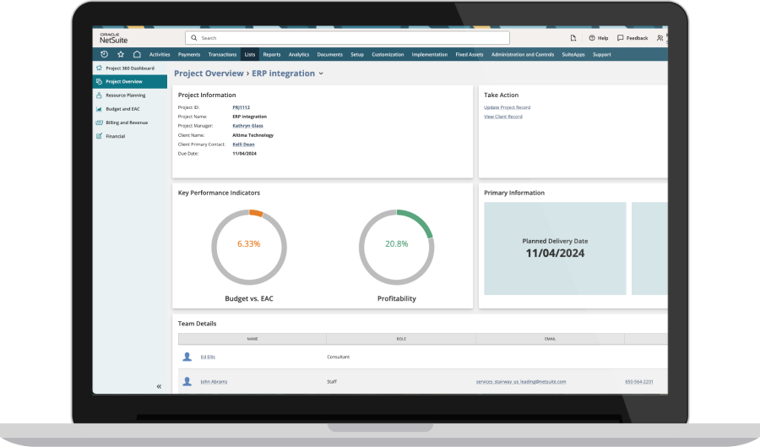Open the Support menu
760x447 pixels.
point(602,55)
